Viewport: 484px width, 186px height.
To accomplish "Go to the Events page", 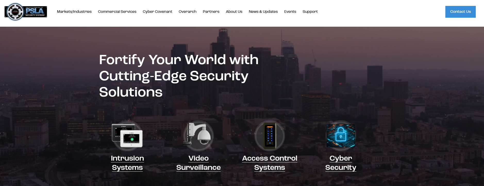I will (290, 12).
